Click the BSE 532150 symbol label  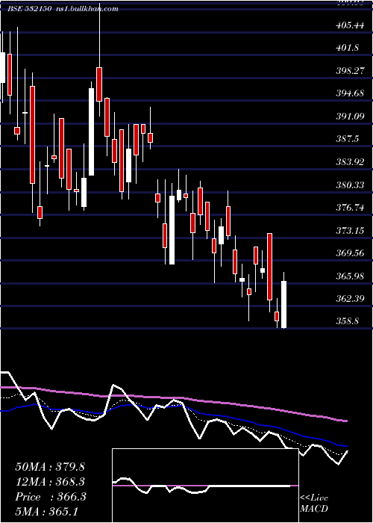[x=29, y=9]
